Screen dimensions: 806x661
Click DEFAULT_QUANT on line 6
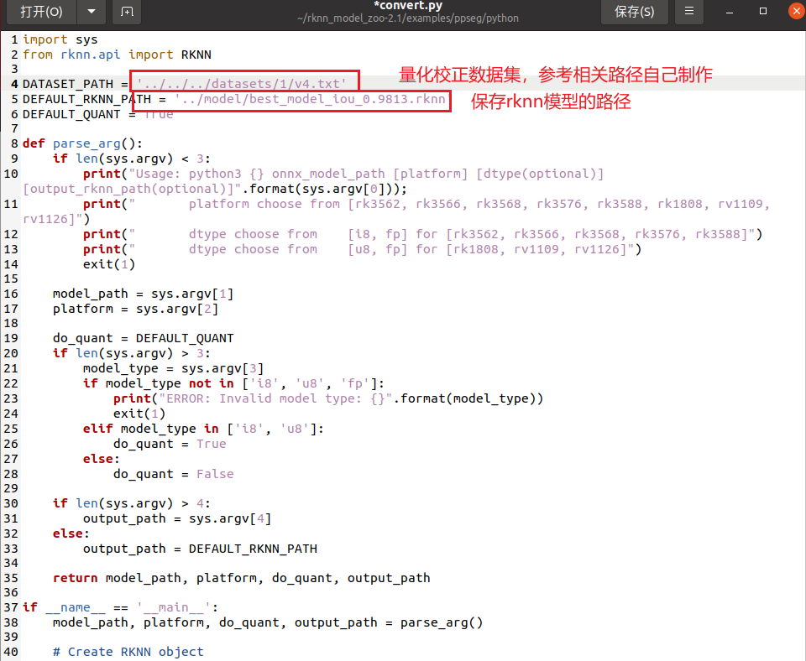point(71,114)
